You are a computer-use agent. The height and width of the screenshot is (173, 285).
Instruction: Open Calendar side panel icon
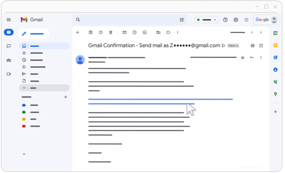pyautogui.click(x=275, y=33)
